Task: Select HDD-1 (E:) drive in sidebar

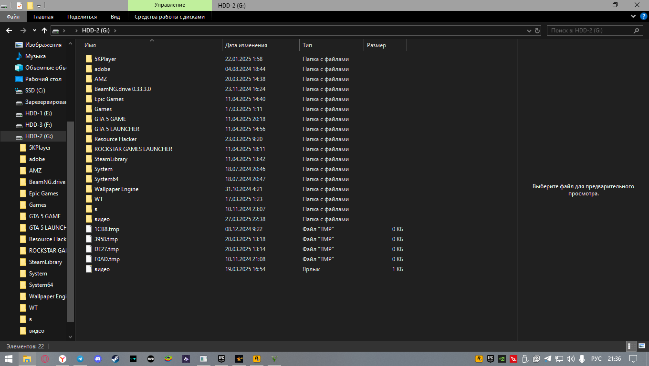Action: click(x=39, y=113)
